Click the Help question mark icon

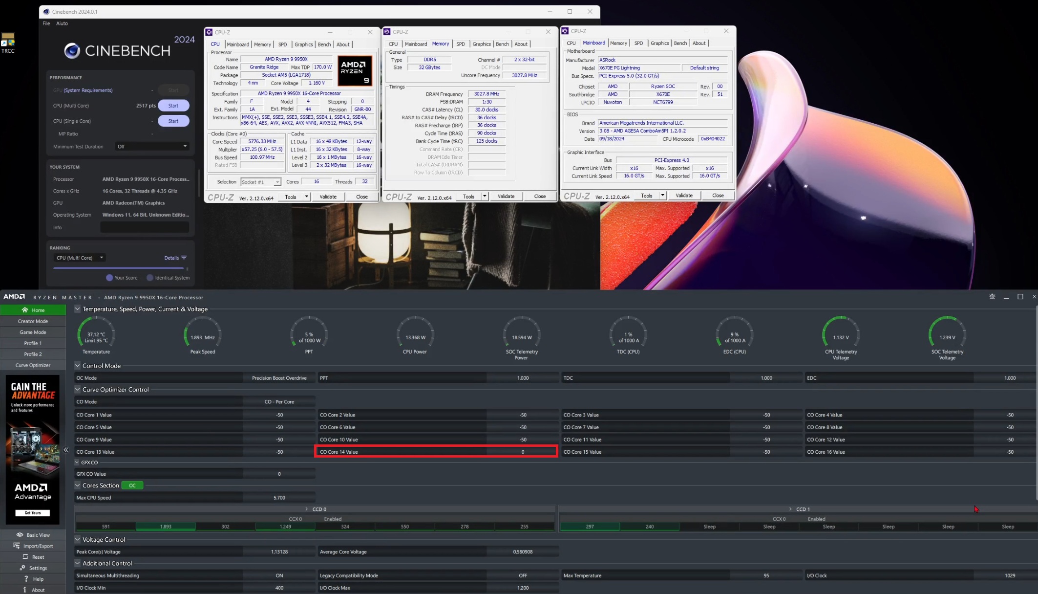pos(26,579)
